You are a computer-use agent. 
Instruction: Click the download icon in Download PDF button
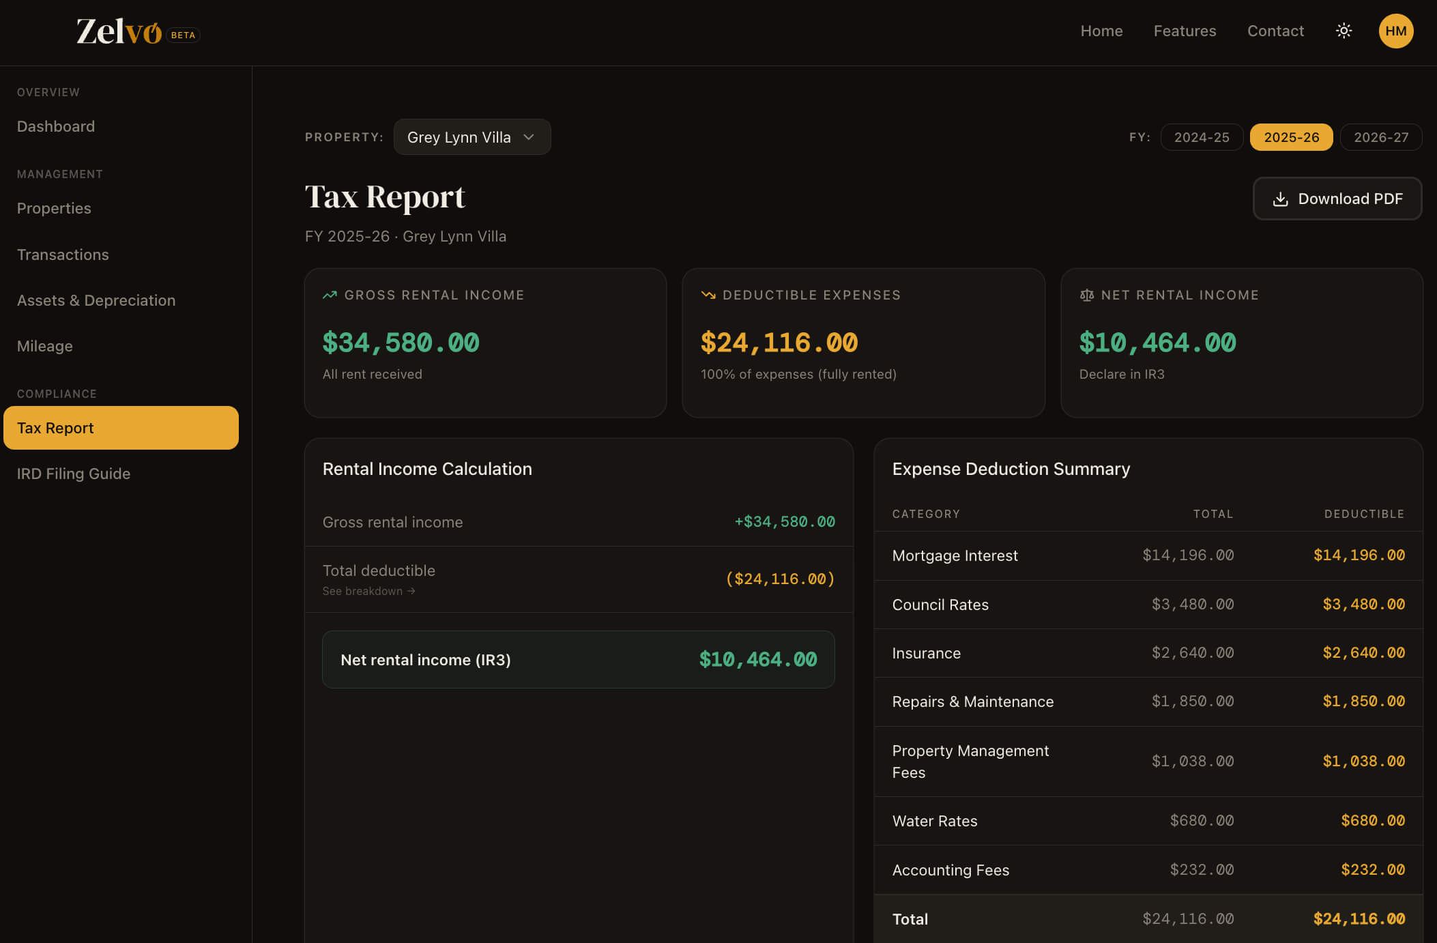(1281, 199)
